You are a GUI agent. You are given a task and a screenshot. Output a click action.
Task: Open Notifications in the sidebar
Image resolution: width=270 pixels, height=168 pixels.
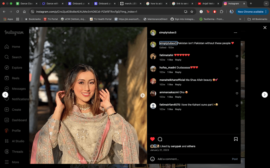(x=17, y=99)
